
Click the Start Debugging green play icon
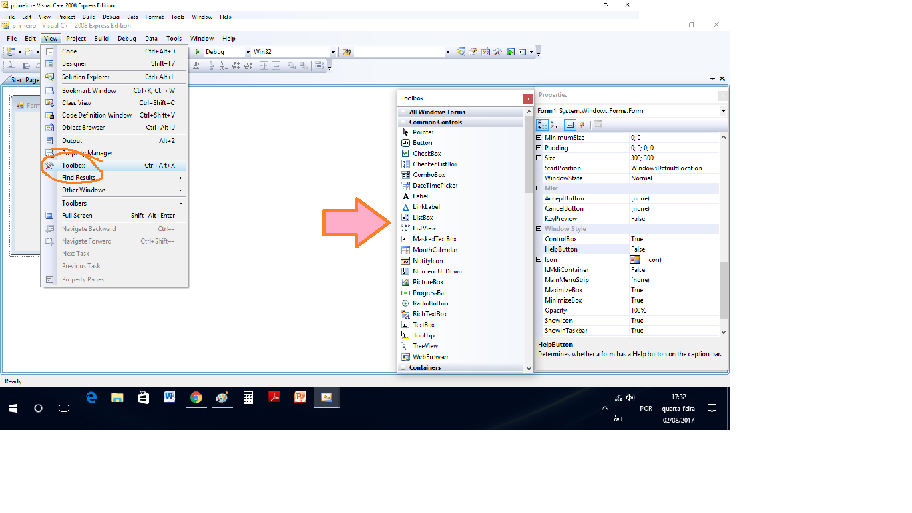198,52
